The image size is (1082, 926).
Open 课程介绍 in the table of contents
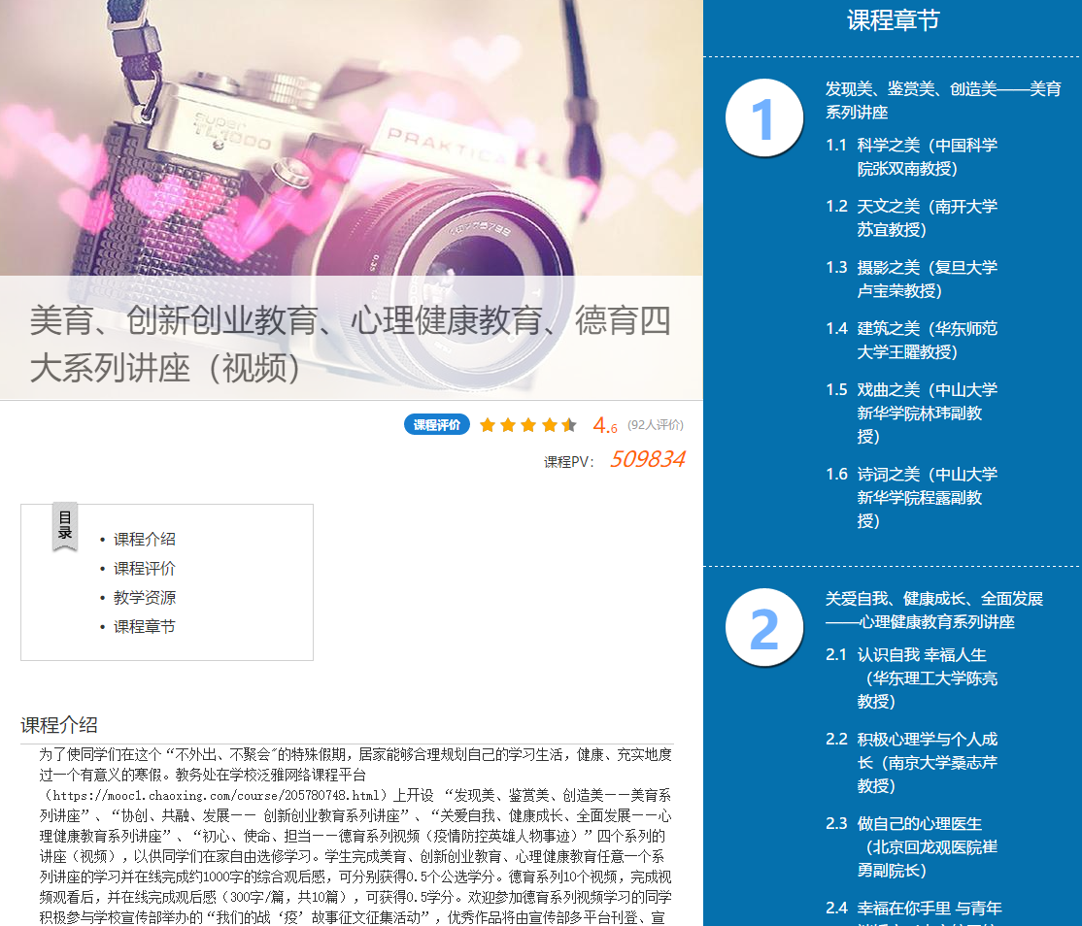144,539
